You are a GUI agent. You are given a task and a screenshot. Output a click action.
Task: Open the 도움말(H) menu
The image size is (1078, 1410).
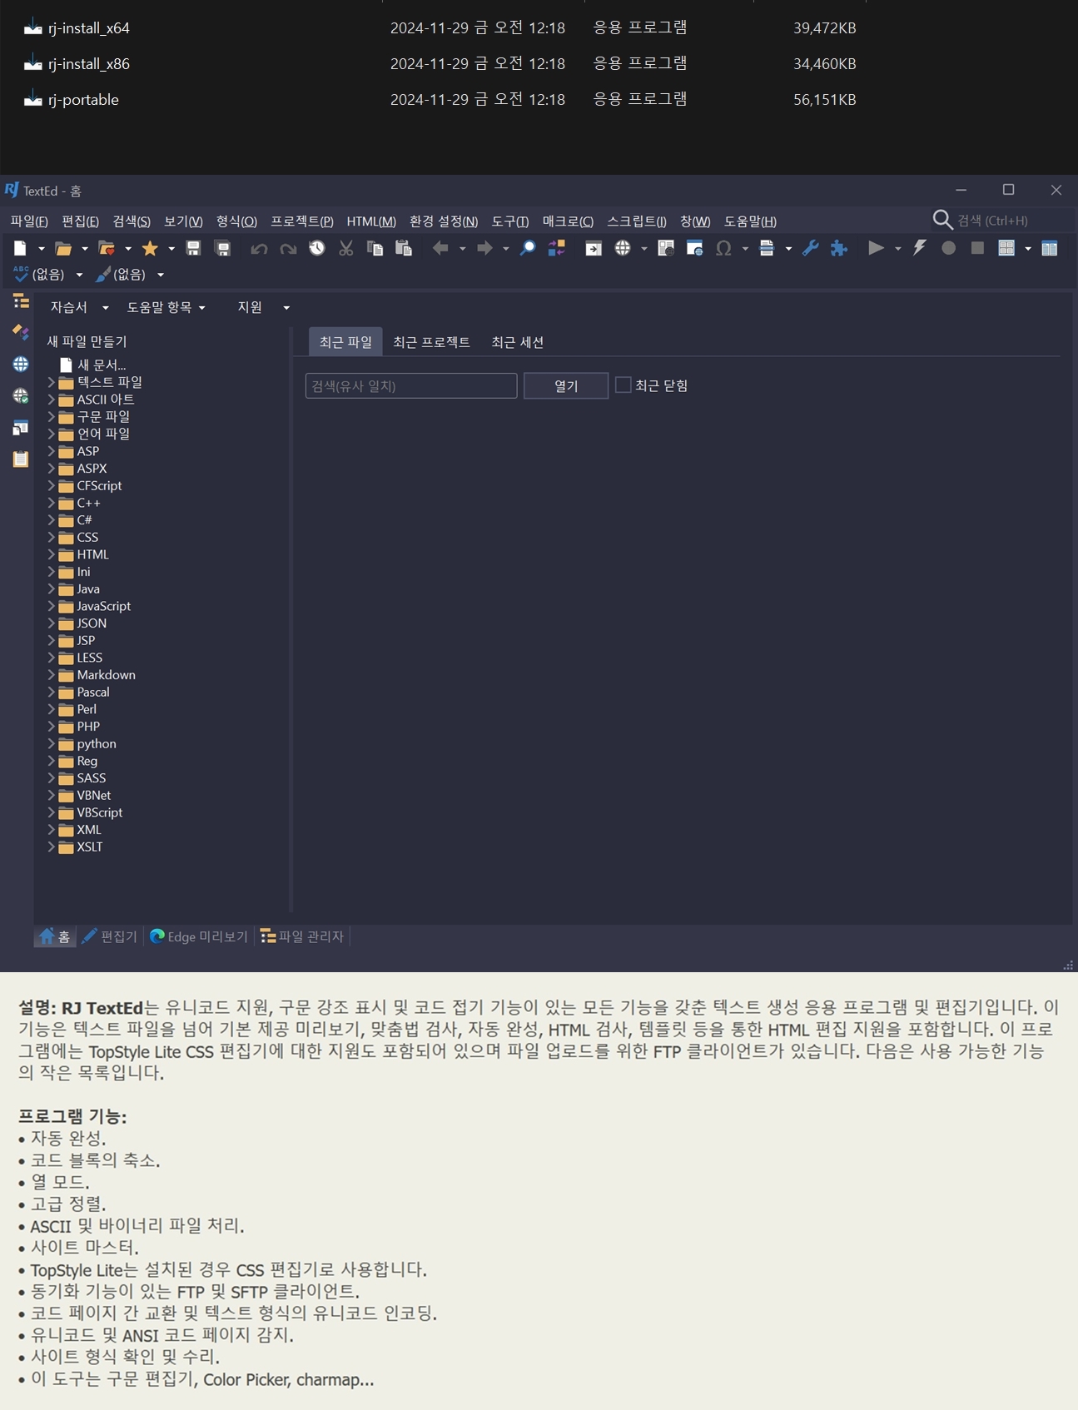point(750,221)
